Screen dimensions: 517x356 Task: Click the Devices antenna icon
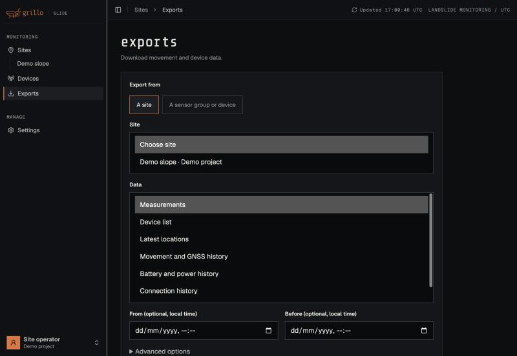11,78
